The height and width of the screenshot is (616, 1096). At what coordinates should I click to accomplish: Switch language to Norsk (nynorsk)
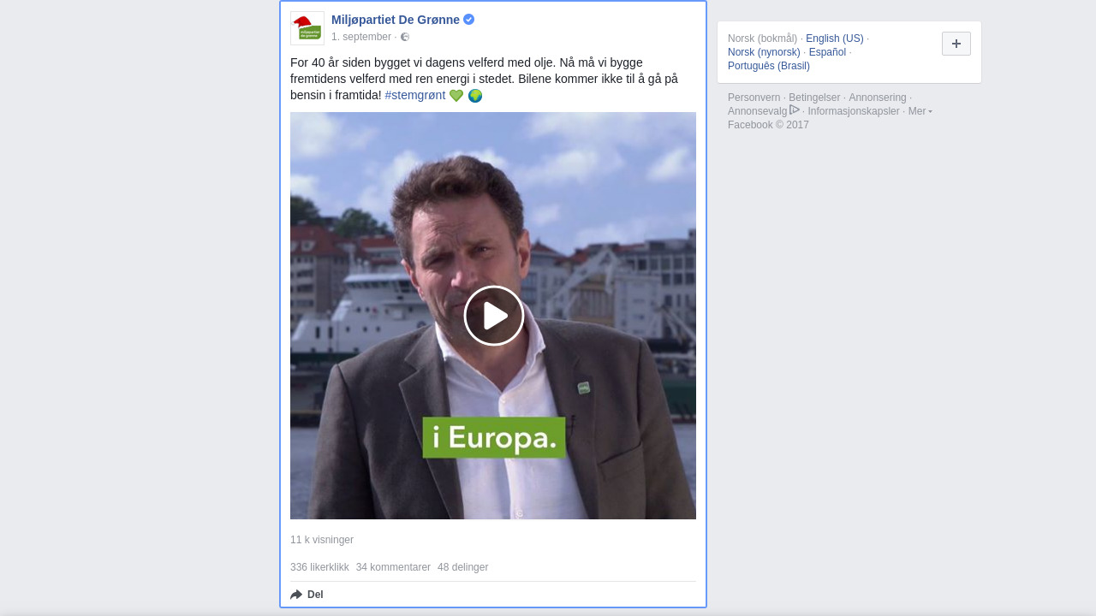(x=764, y=52)
